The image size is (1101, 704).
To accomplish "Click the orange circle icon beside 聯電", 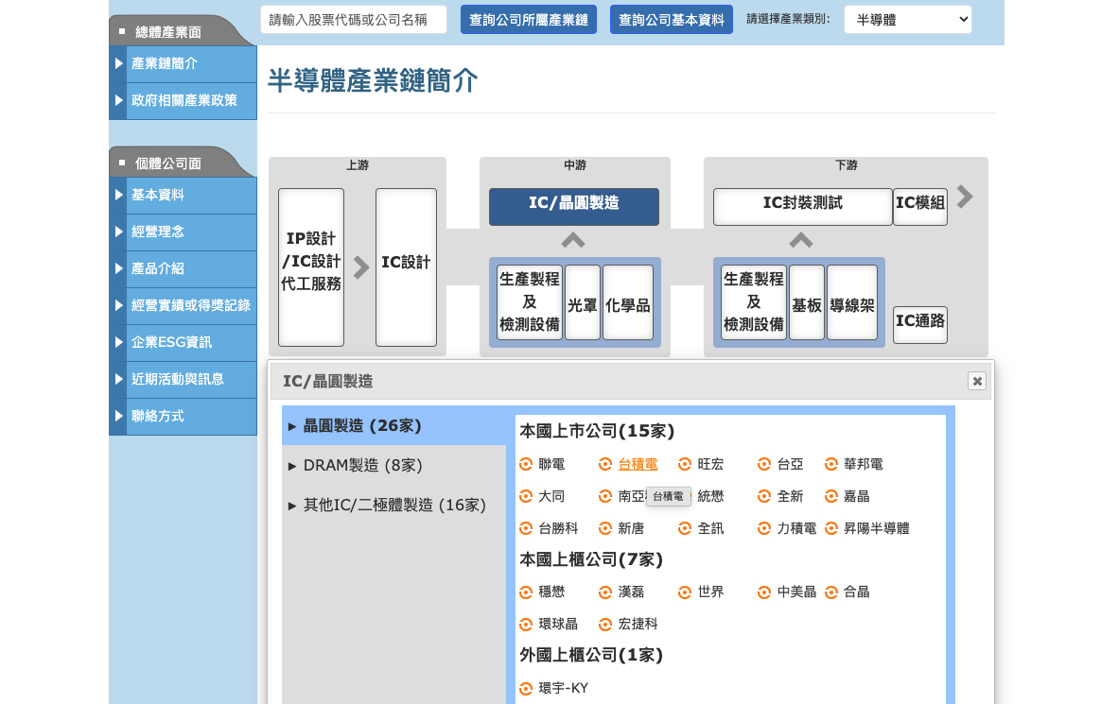I will pyautogui.click(x=525, y=464).
